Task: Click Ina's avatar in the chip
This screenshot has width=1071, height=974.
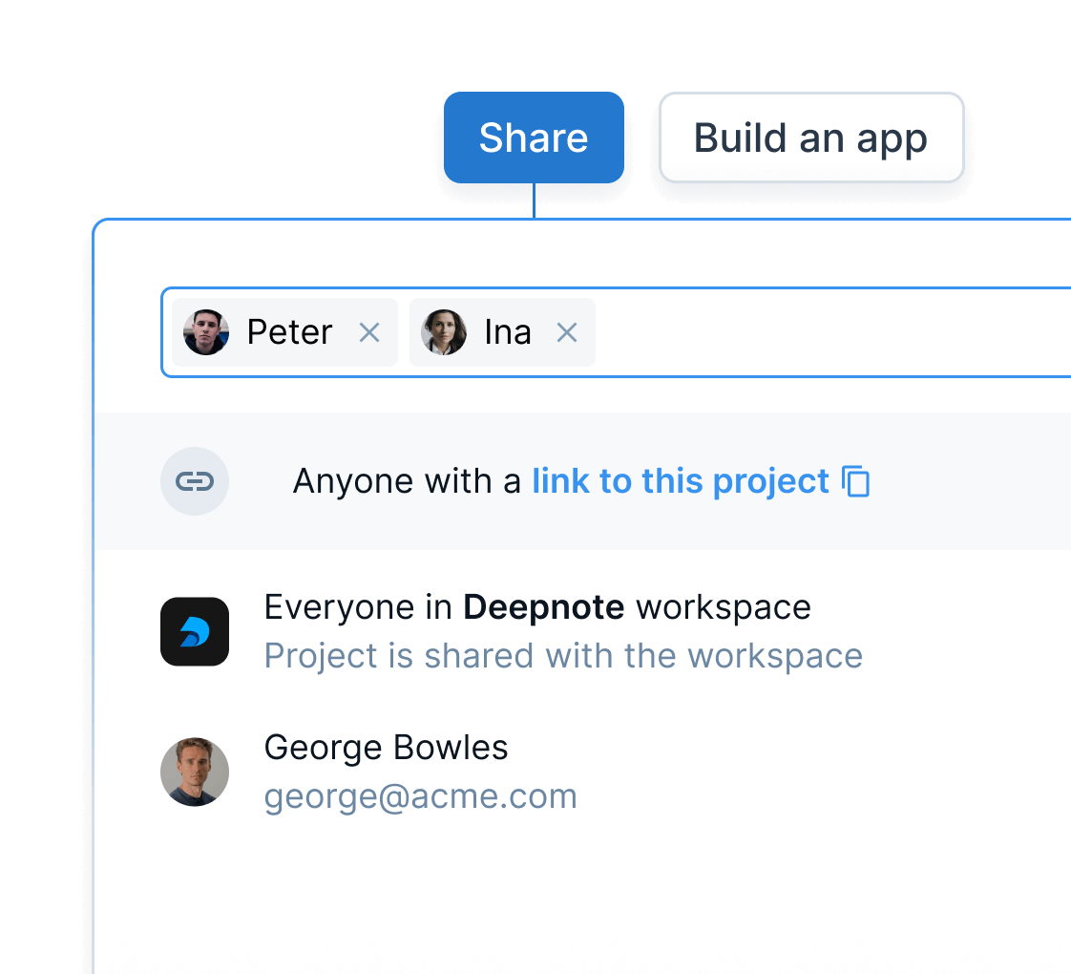Action: (444, 332)
